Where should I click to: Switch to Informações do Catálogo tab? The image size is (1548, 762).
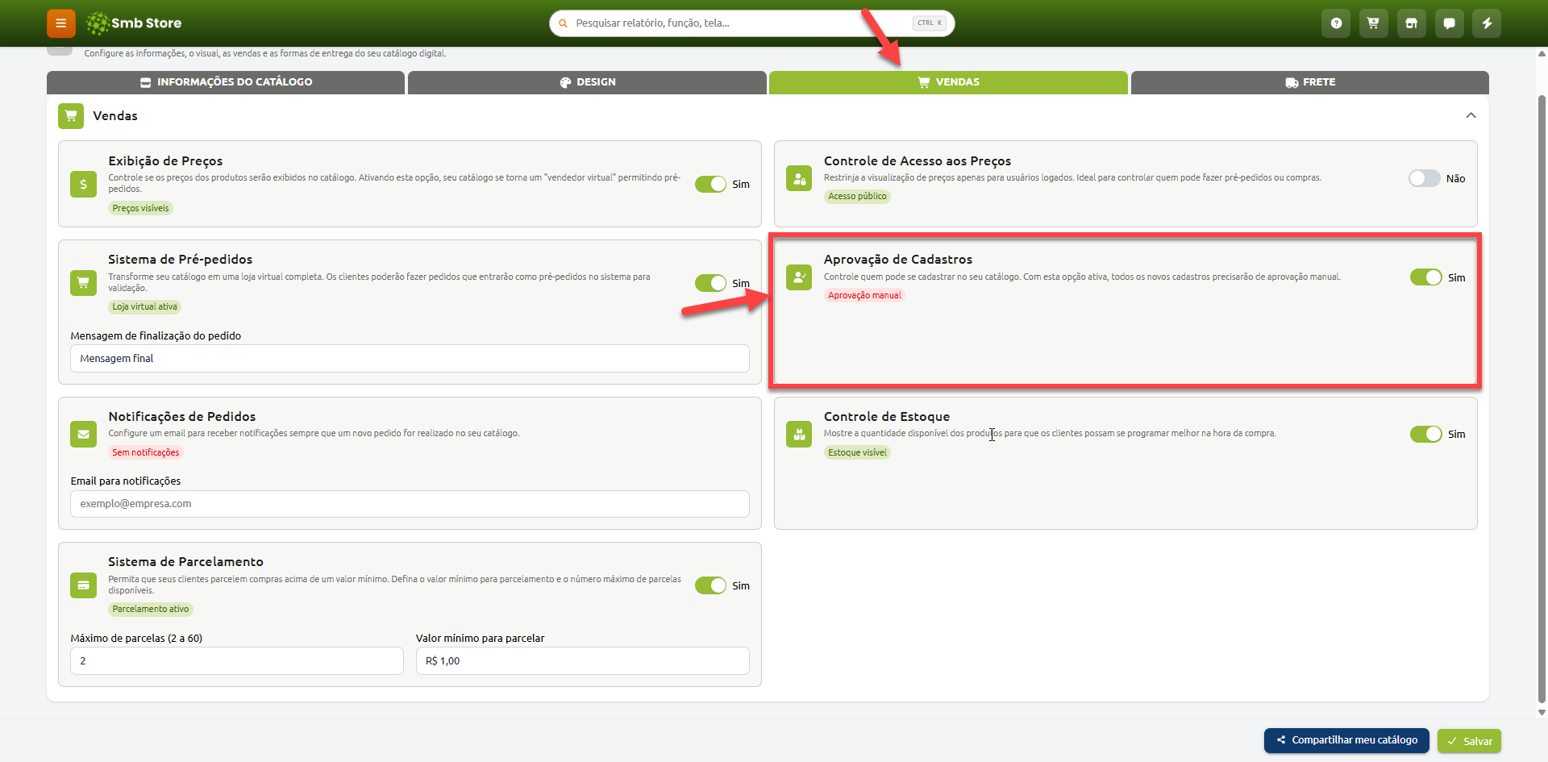pyautogui.click(x=226, y=82)
